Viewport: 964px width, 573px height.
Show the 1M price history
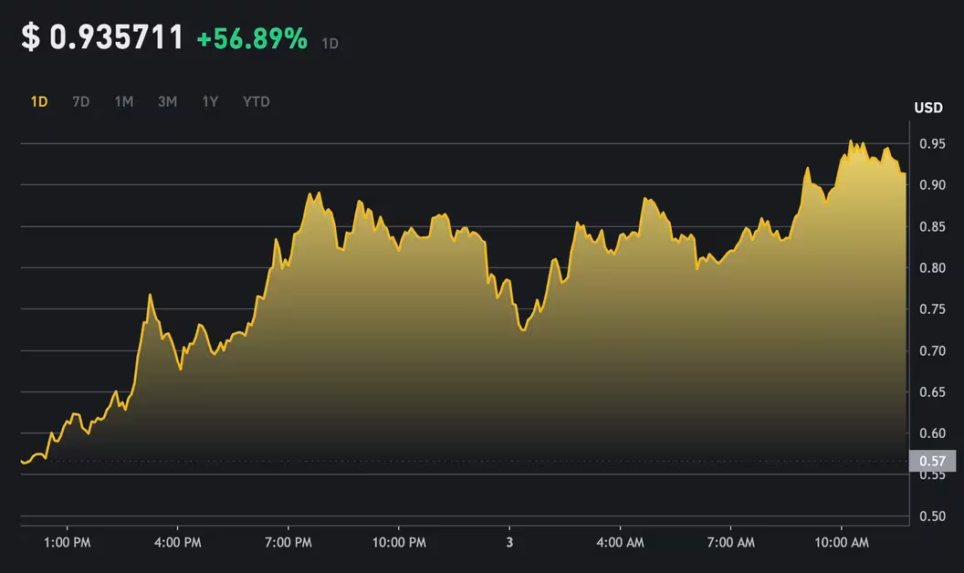tap(124, 102)
